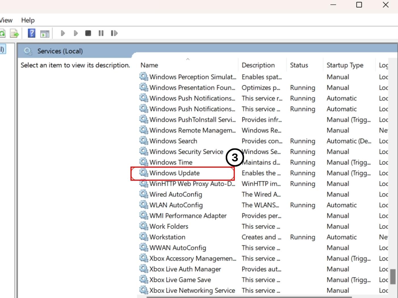The image size is (398, 298).
Task: Select the Workstation service name
Action: point(167,237)
